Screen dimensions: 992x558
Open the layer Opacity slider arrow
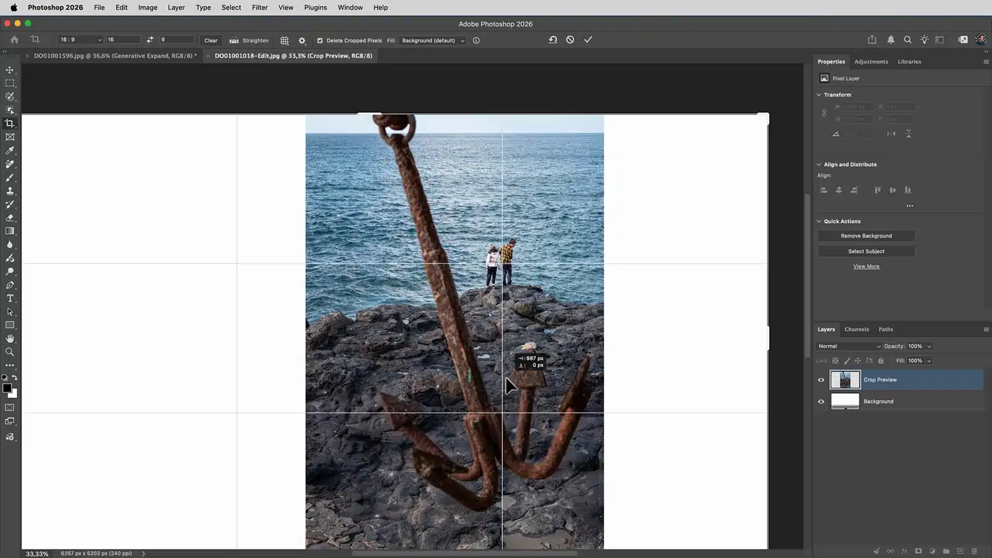(x=929, y=346)
